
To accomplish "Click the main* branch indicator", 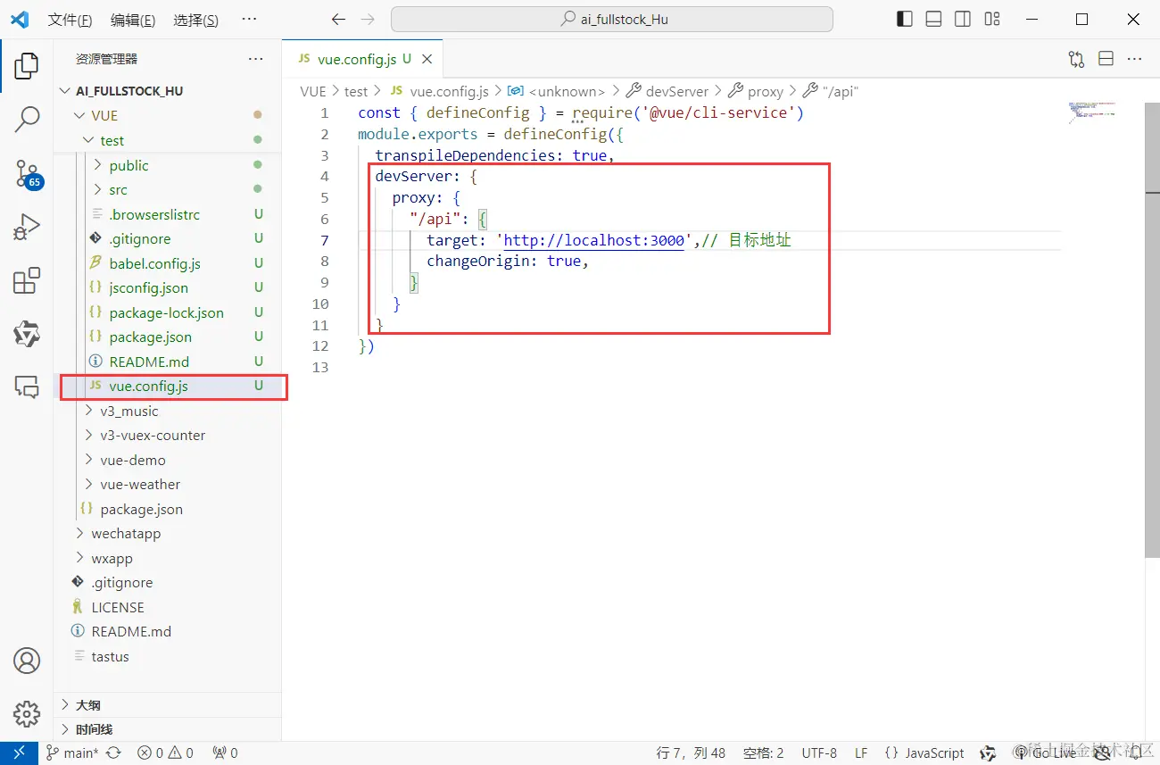I will [72, 753].
